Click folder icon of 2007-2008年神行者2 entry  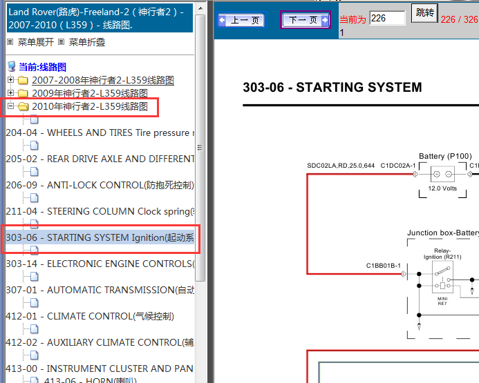click(x=23, y=81)
